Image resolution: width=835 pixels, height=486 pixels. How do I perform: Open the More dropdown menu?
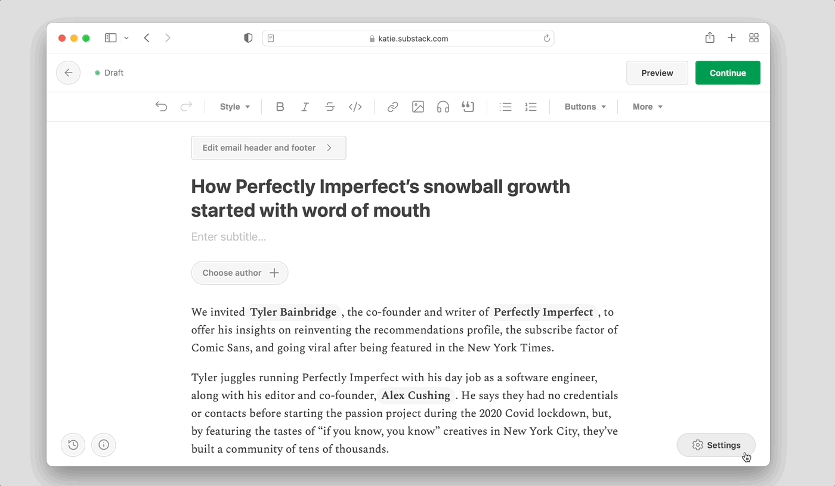(648, 107)
